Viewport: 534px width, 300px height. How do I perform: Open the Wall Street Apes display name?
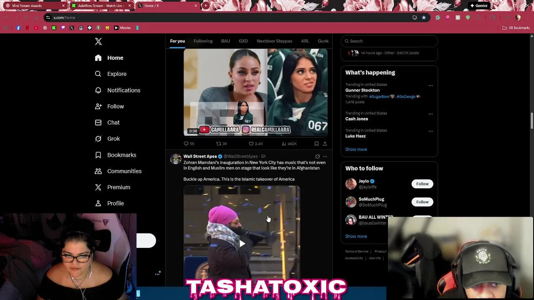[x=200, y=156]
